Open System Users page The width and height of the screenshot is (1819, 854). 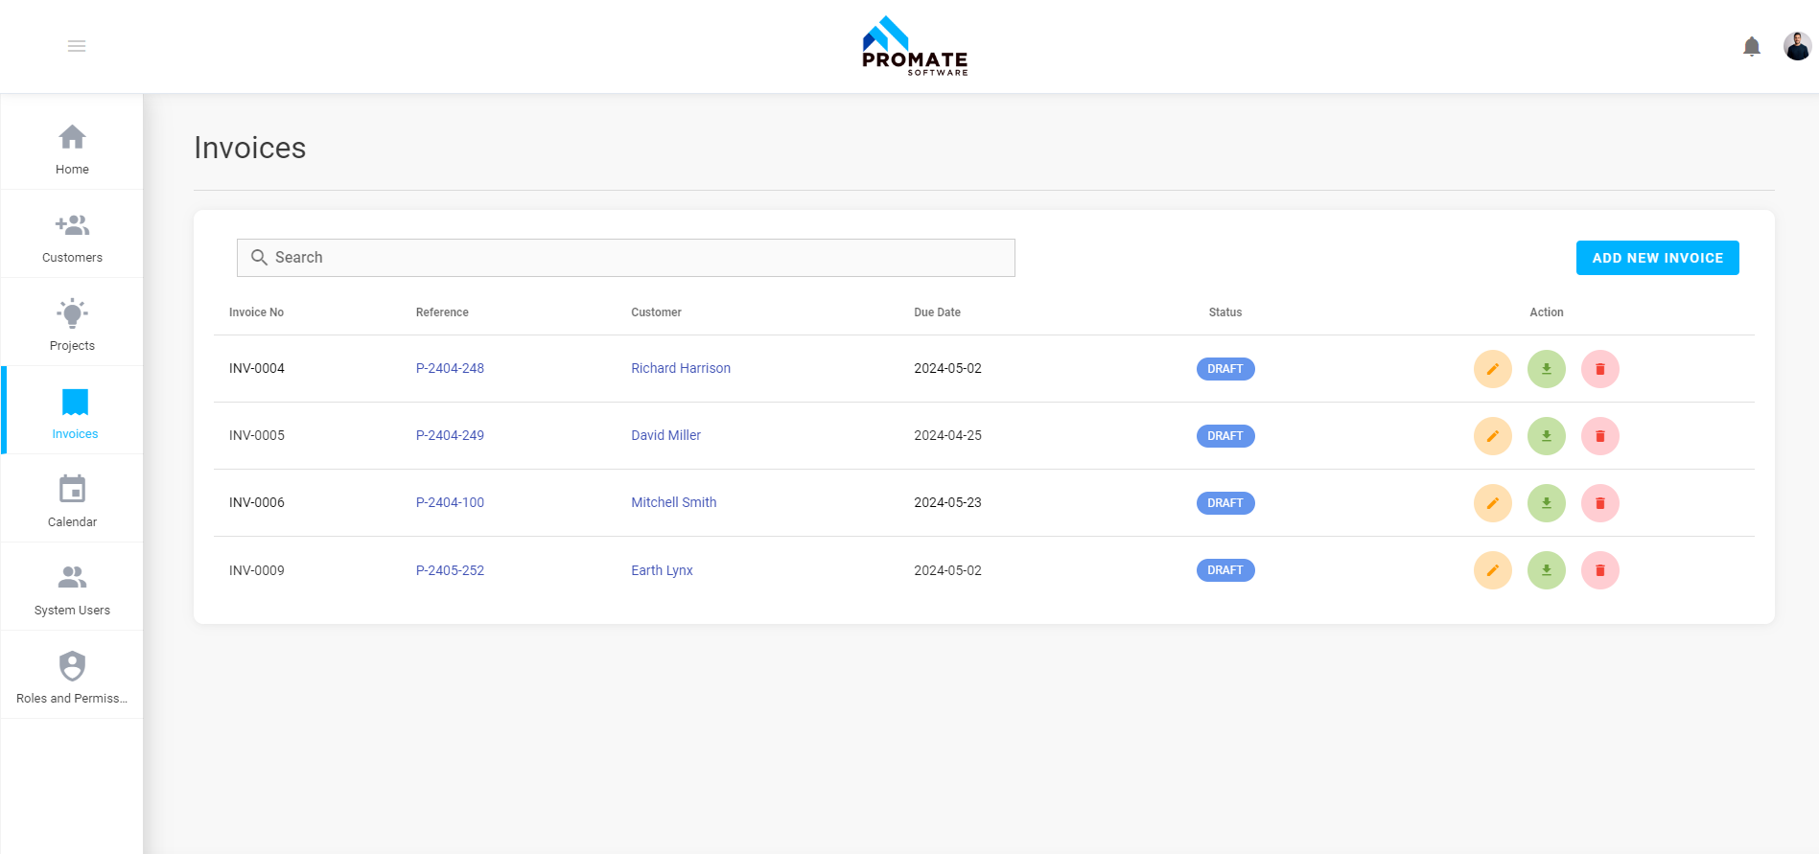(72, 589)
